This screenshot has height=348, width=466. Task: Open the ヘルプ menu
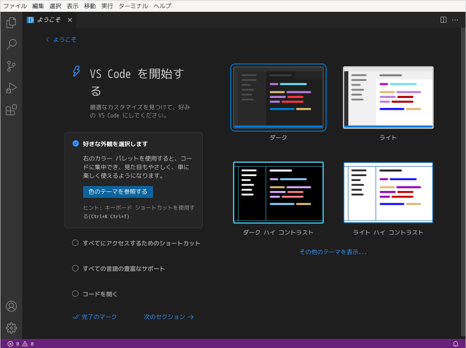(x=162, y=6)
